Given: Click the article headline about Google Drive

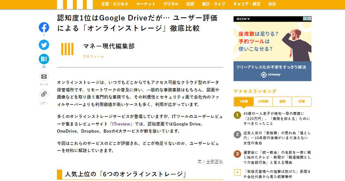Looking at the screenshot, I should pyautogui.click(x=137, y=23).
